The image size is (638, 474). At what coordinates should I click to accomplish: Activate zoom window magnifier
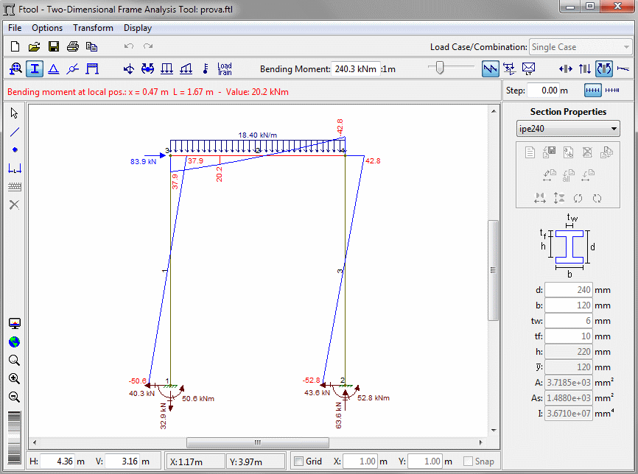pyautogui.click(x=14, y=360)
